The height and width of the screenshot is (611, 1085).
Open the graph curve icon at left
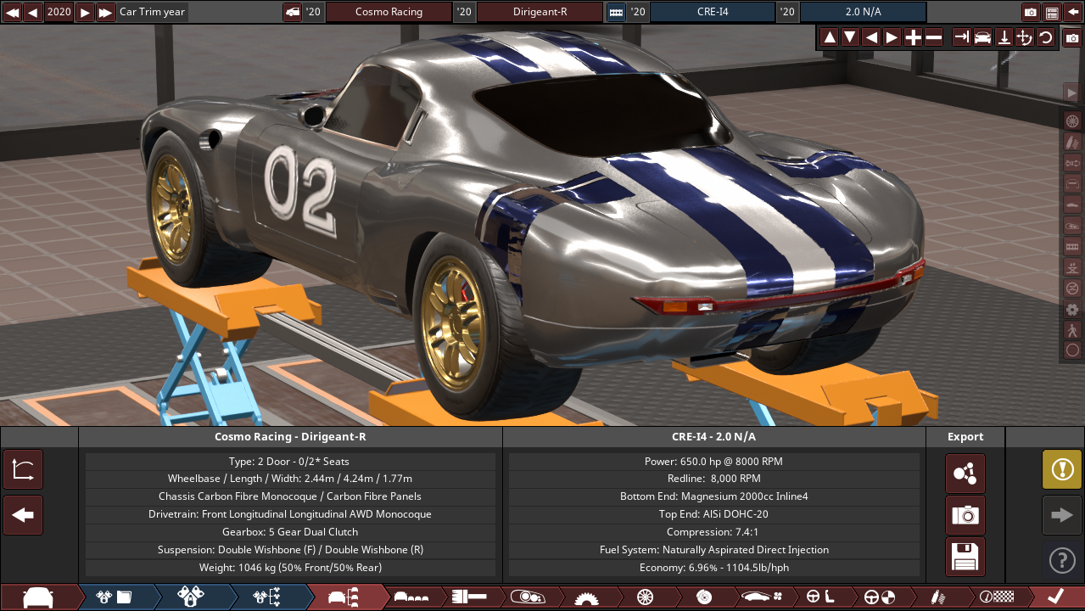(x=23, y=470)
